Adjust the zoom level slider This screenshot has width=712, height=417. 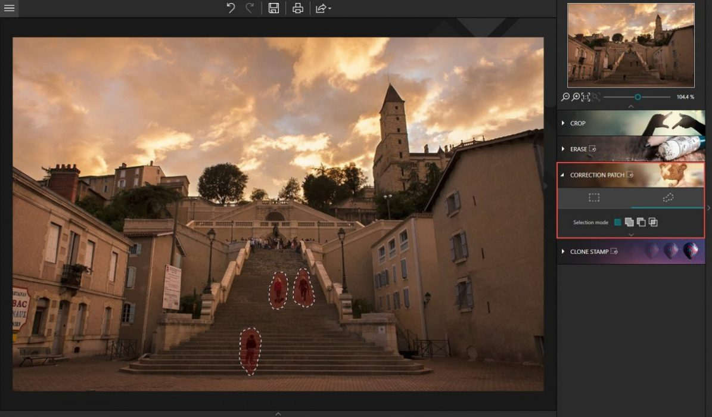click(637, 97)
